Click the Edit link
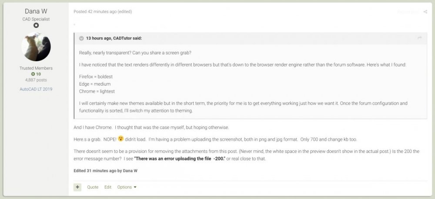This screenshot has width=435, height=199. 108,187
